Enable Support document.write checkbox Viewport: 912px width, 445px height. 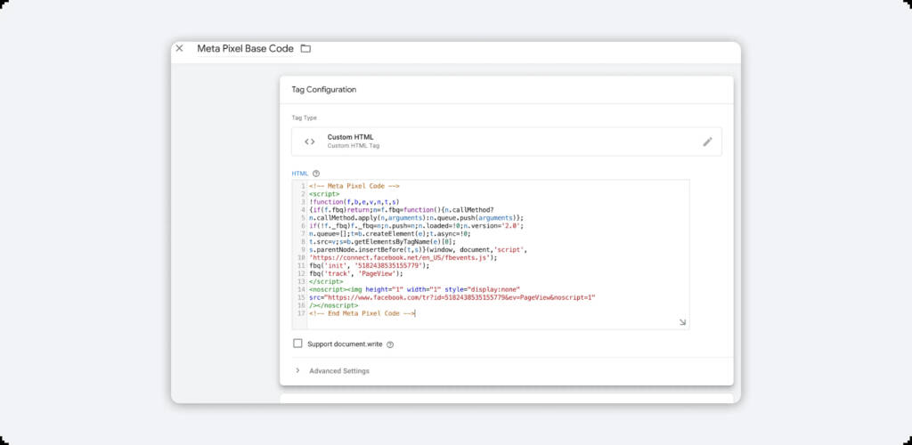297,344
